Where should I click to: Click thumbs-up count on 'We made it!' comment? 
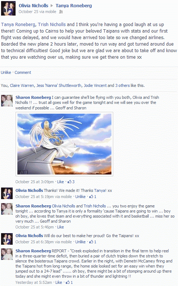pos(93,197)
